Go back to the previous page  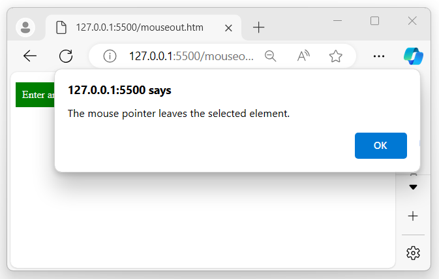[30, 56]
